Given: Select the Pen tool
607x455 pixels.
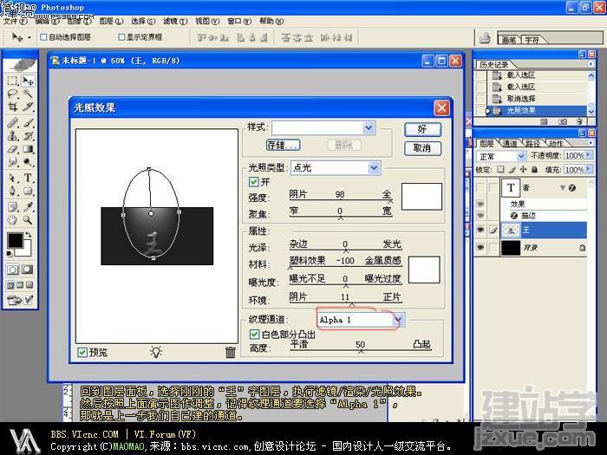Looking at the screenshot, I should click(x=13, y=192).
